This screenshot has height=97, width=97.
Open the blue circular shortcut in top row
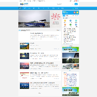click(71, 21)
